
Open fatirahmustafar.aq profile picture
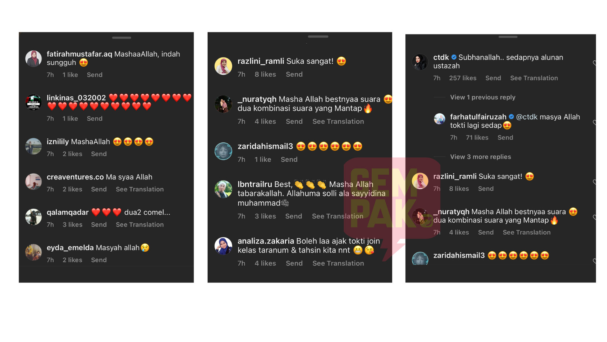coord(33,58)
